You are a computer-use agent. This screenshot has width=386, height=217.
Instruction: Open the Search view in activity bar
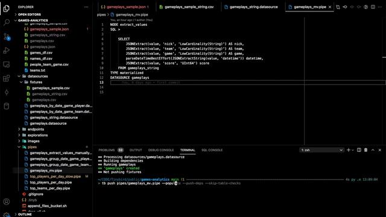click(7, 22)
